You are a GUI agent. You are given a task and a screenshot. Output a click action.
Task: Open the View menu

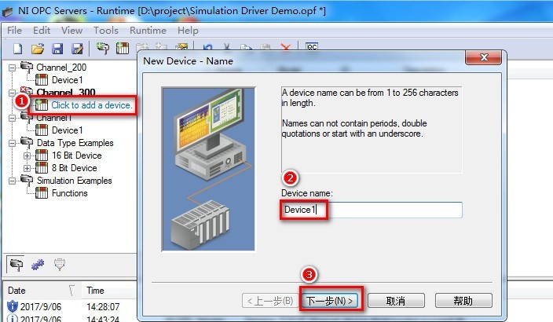(x=72, y=31)
